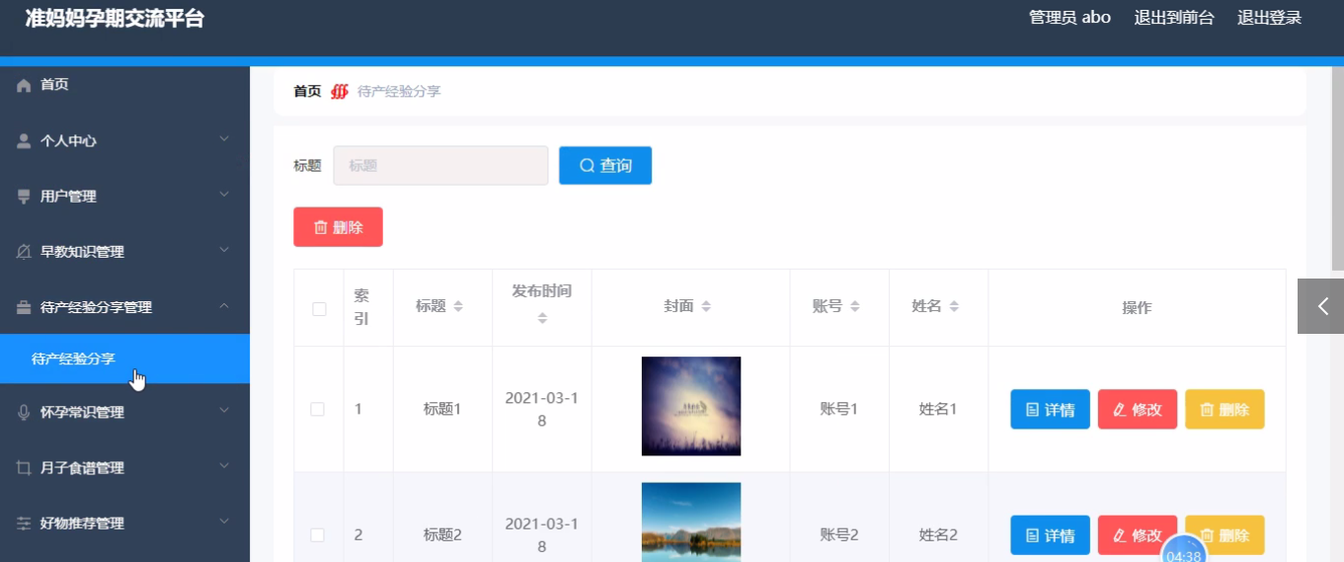Click the person icon beside 个人中心
The height and width of the screenshot is (562, 1344).
tap(25, 141)
